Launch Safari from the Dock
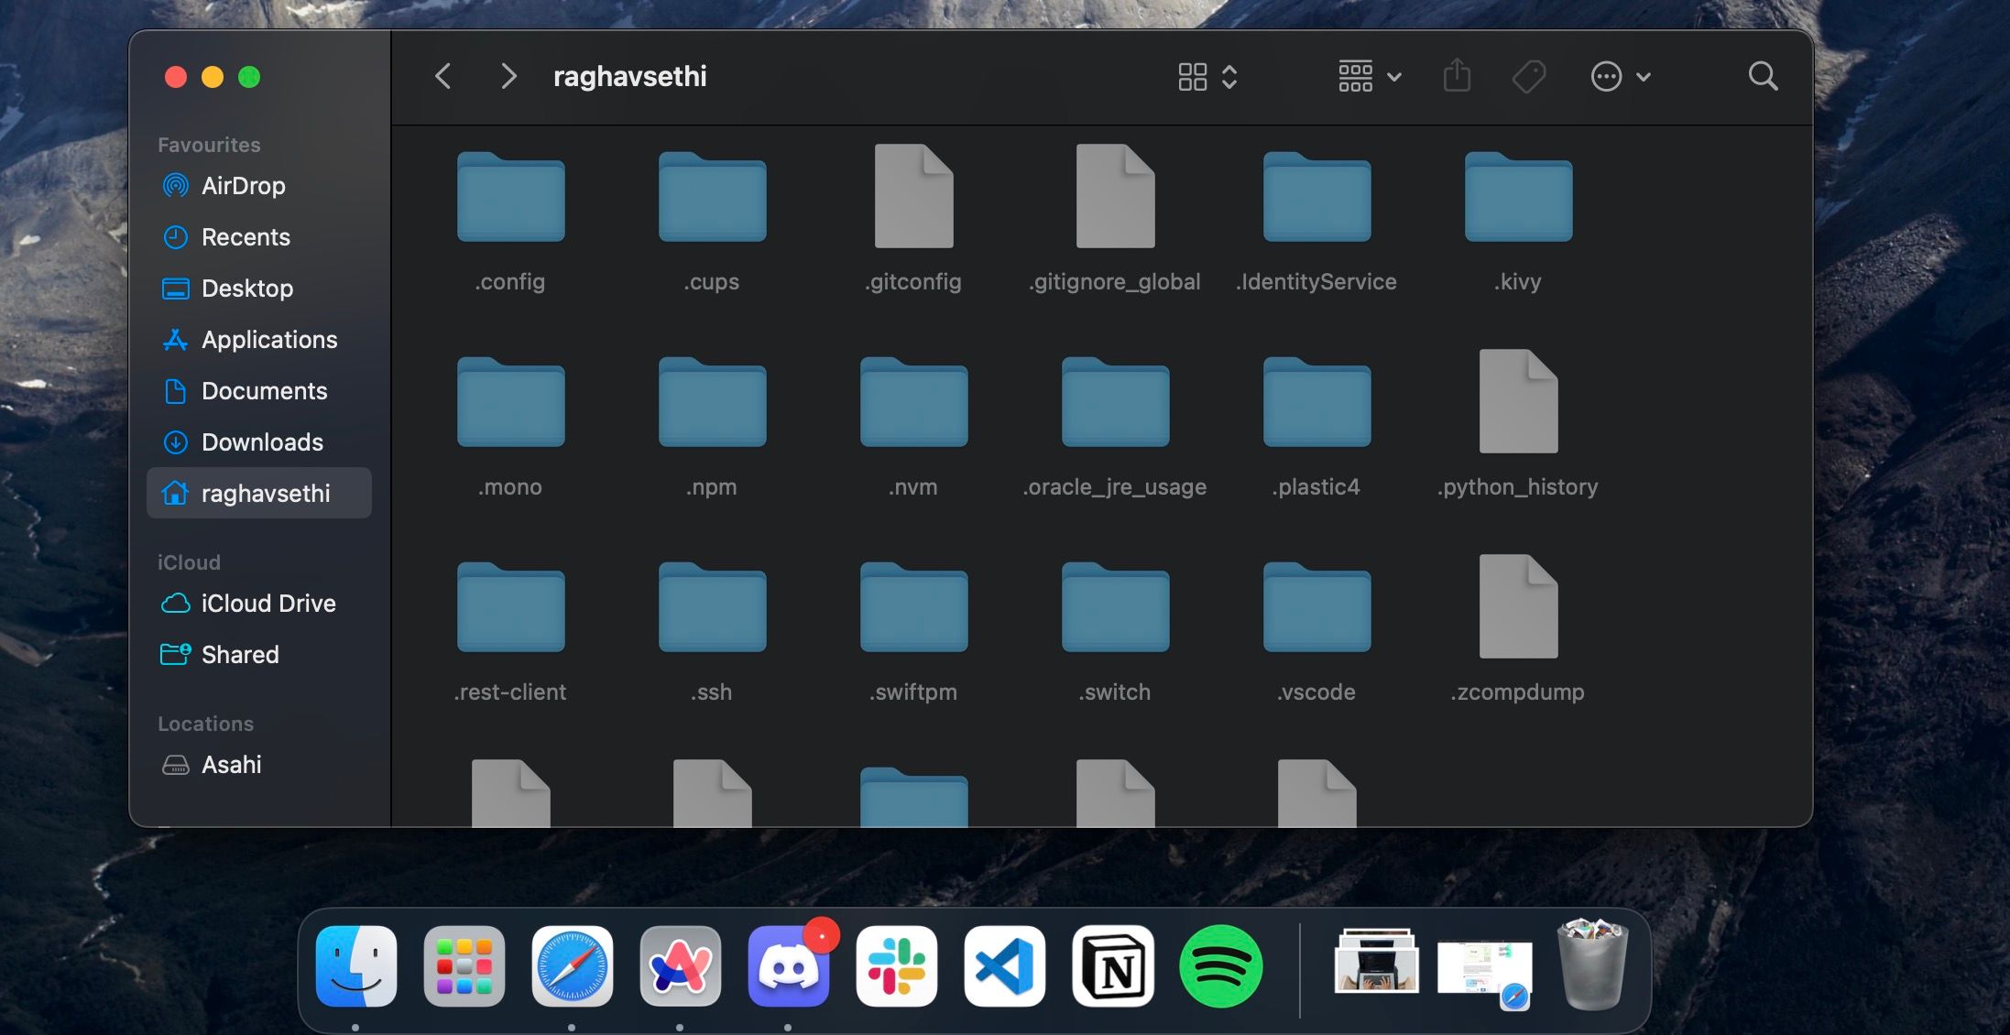 (x=572, y=964)
